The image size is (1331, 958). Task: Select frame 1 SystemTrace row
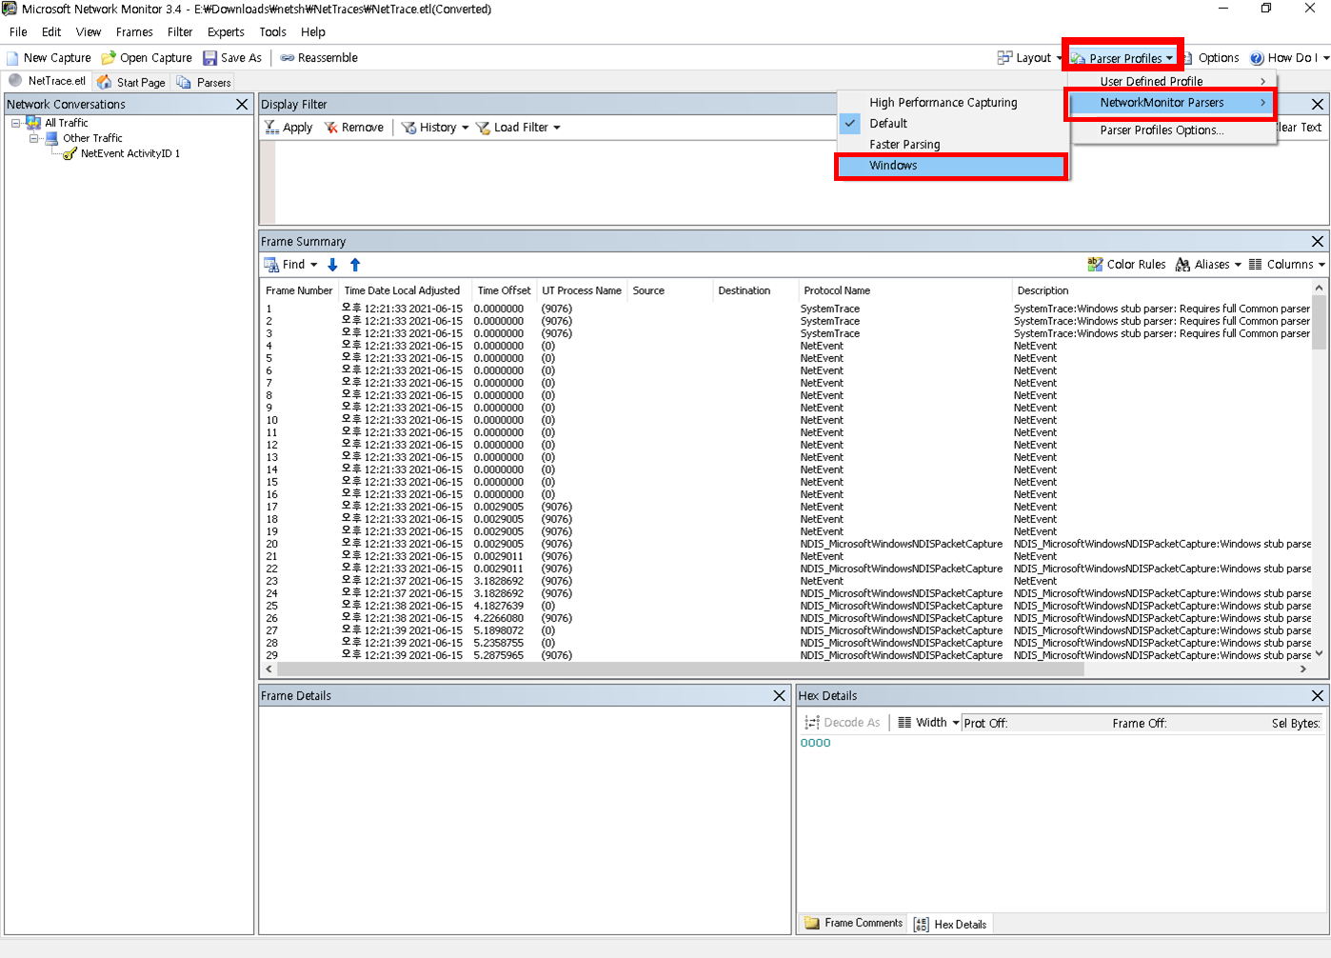click(786, 309)
